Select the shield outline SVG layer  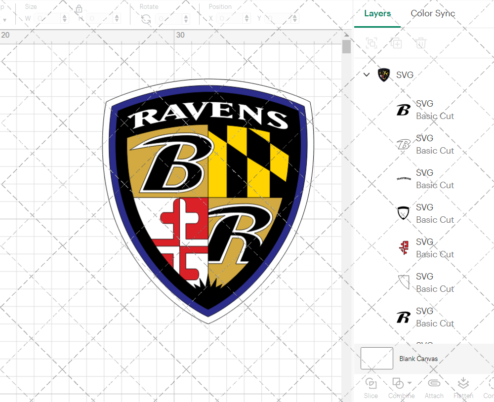point(424,213)
